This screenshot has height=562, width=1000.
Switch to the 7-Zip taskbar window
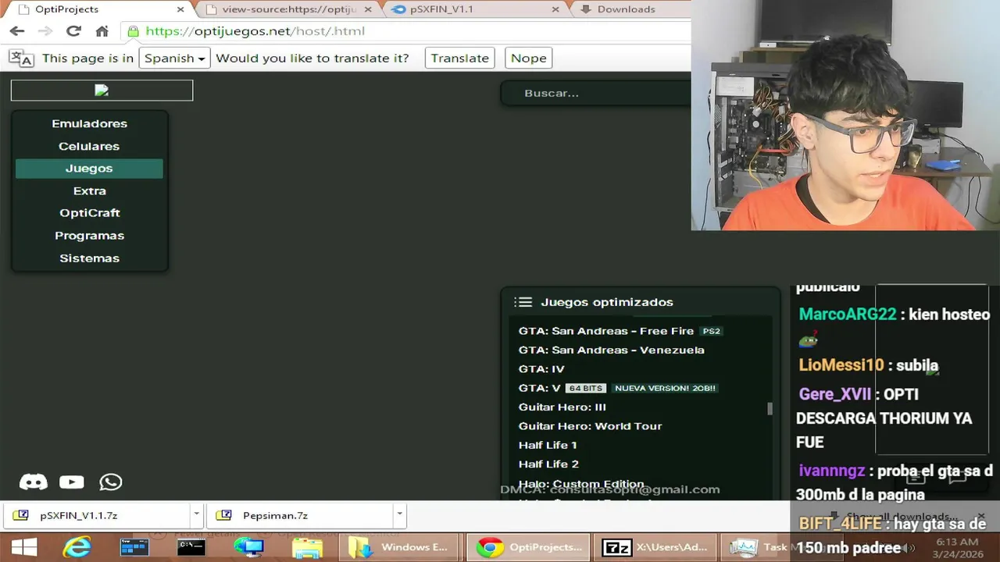tap(655, 547)
